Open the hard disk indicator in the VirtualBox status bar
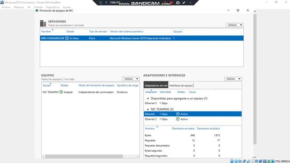The image size is (290, 163). (232, 161)
